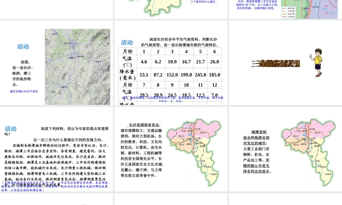Viewport: 342px width, 205px height.
Task: Select the temperature cell 16.7
Action: click(186, 61)
